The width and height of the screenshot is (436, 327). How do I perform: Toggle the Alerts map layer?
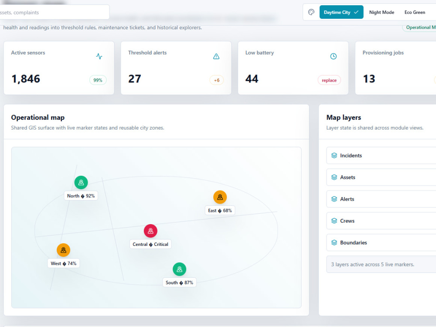pyautogui.click(x=381, y=199)
